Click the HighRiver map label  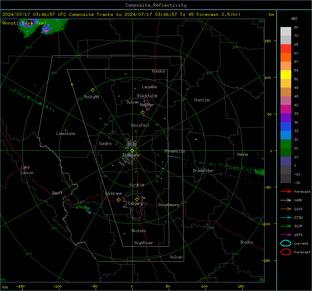point(144,243)
